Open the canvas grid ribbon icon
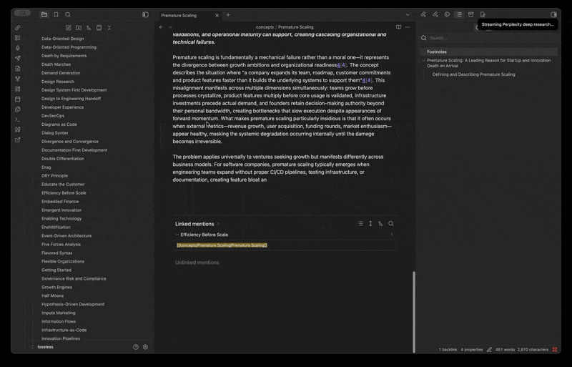 [17, 89]
